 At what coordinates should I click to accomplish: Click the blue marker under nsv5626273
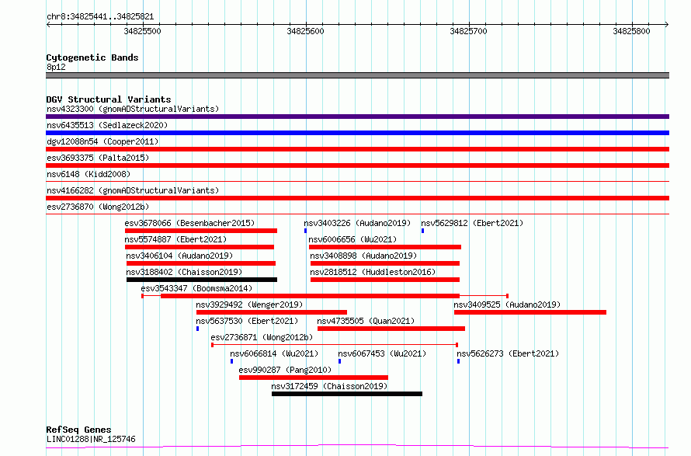pos(458,362)
